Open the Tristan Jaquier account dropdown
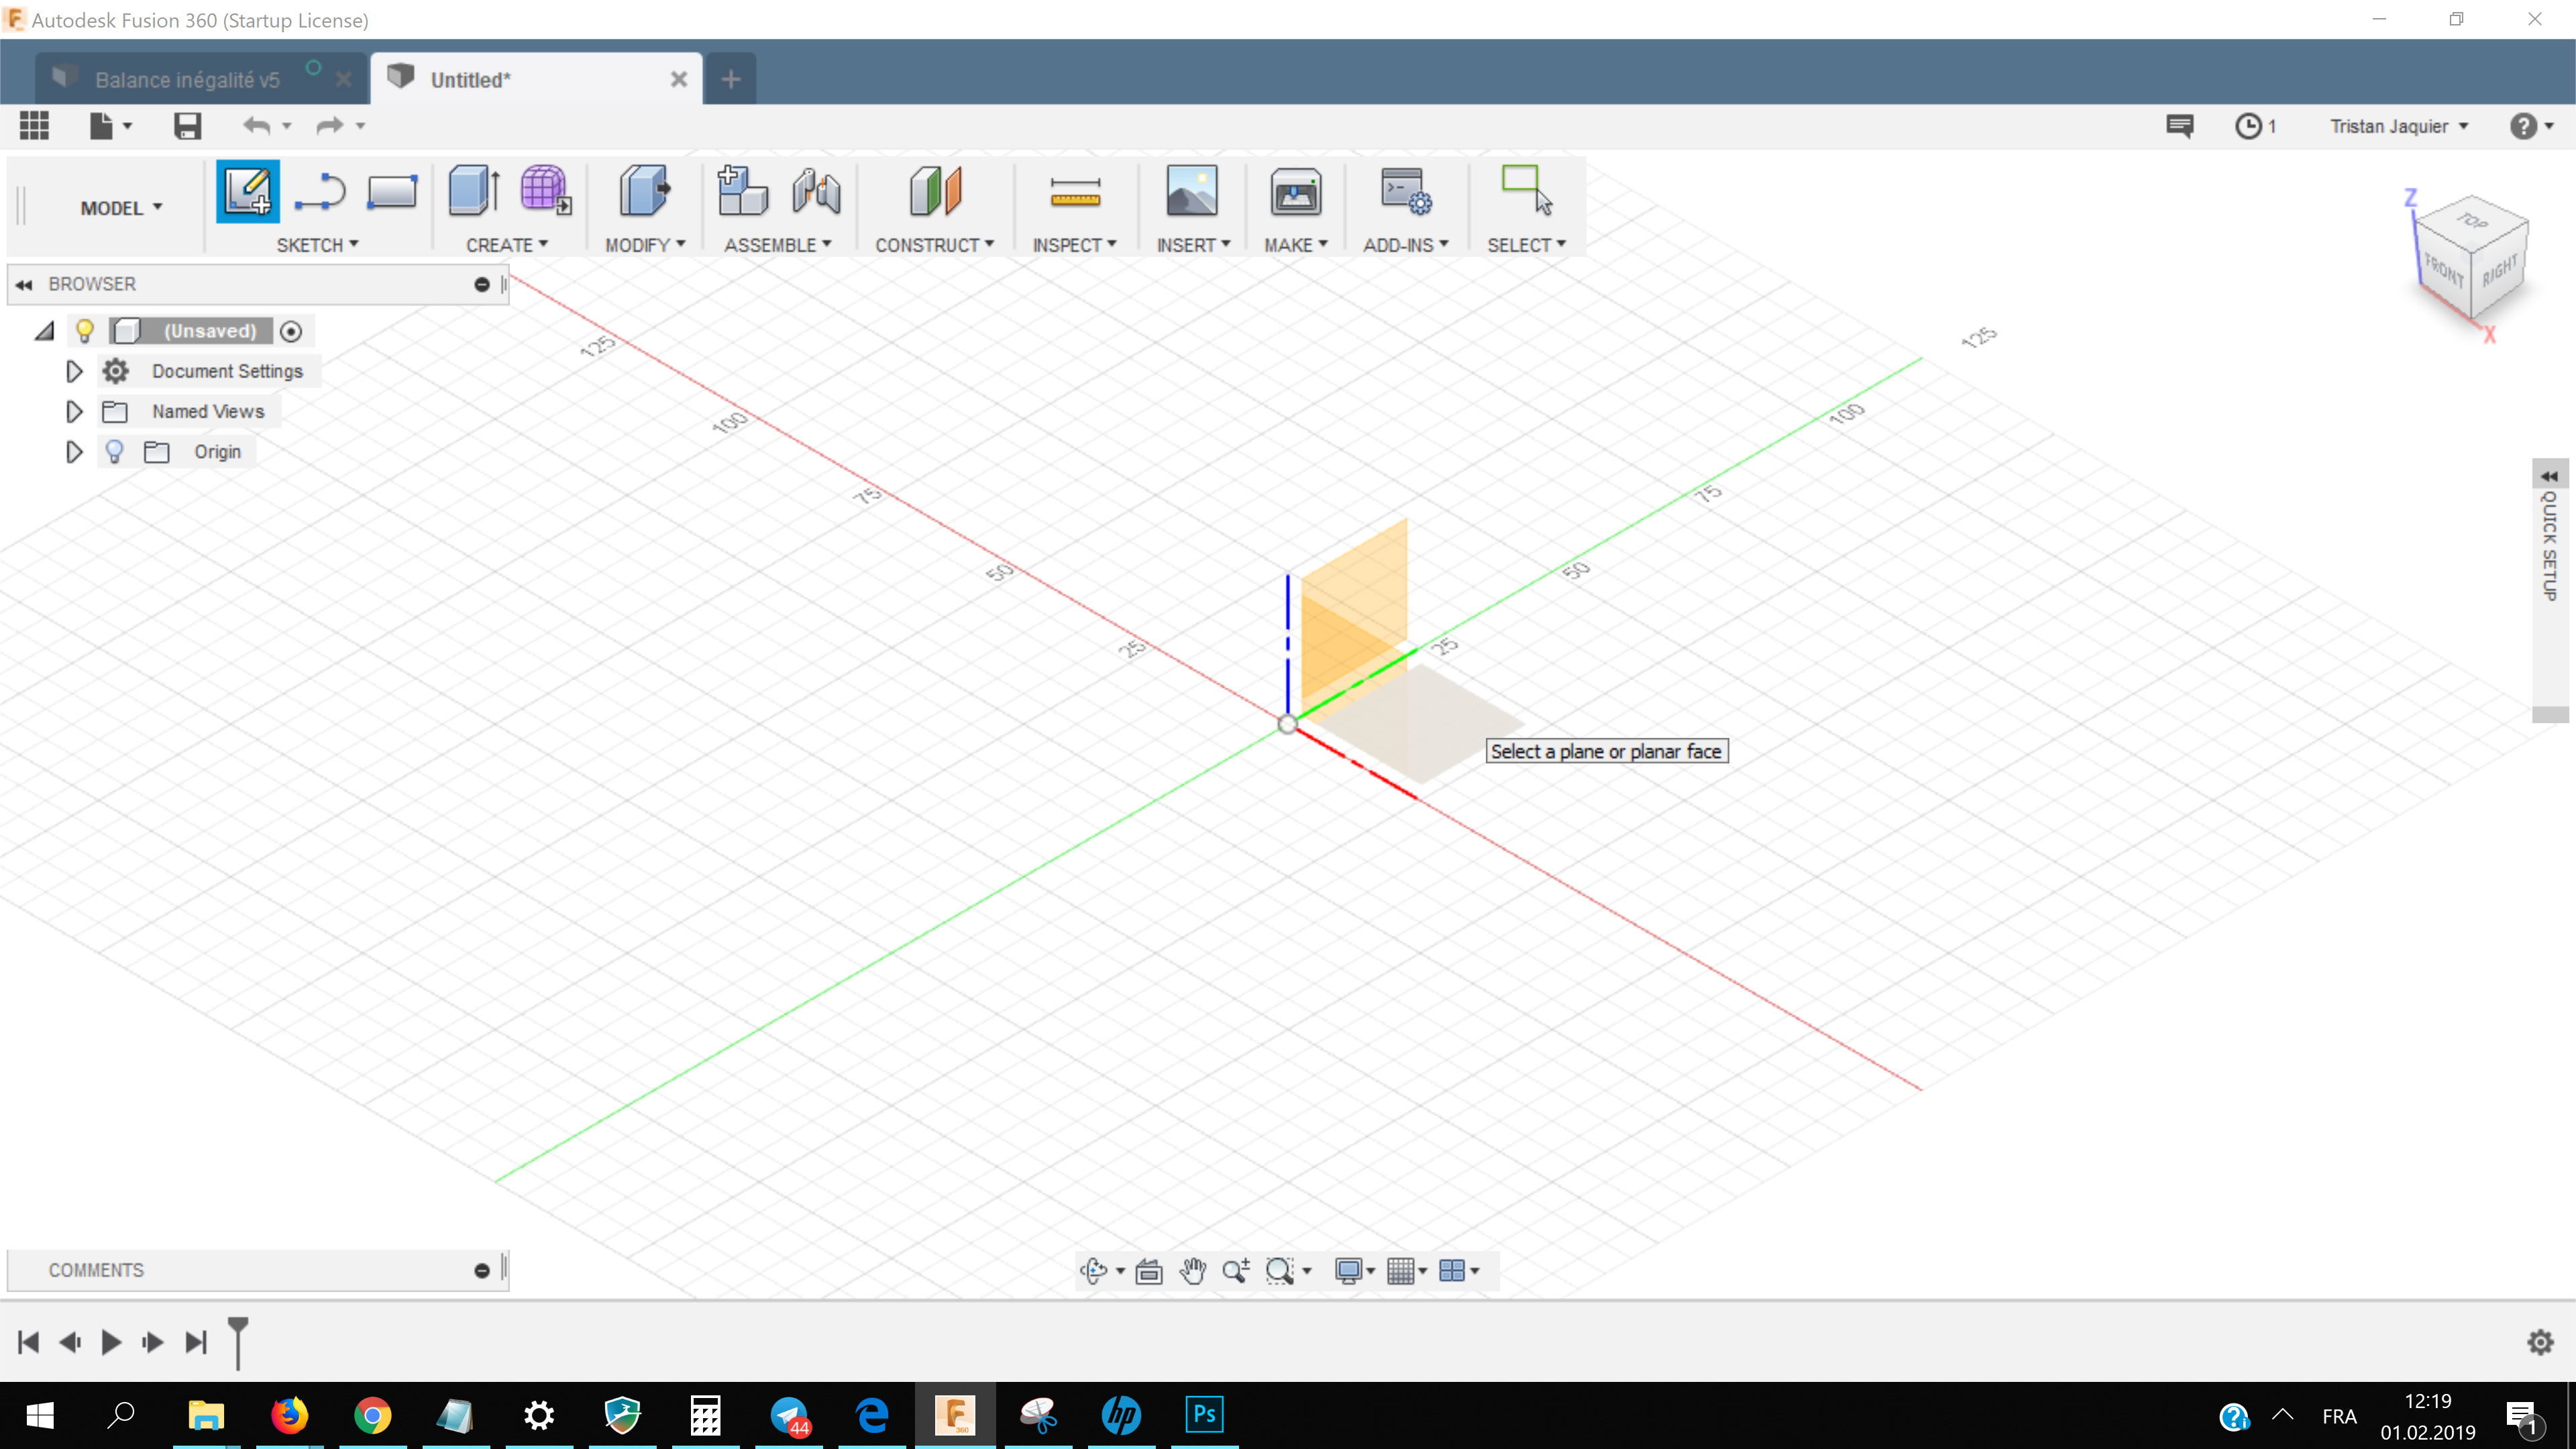 click(2399, 126)
